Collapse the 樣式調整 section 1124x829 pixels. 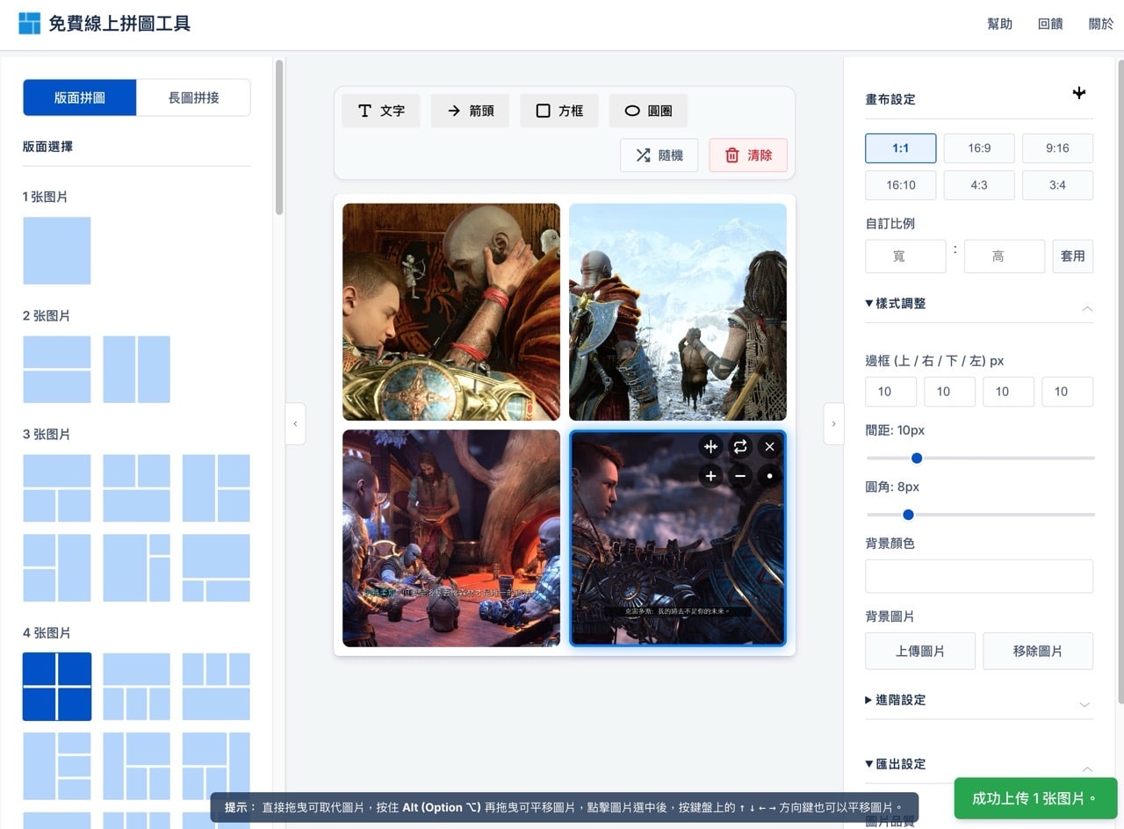979,304
